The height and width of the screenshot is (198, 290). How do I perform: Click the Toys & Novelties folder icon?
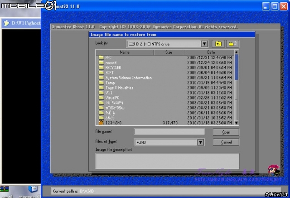[101, 88]
